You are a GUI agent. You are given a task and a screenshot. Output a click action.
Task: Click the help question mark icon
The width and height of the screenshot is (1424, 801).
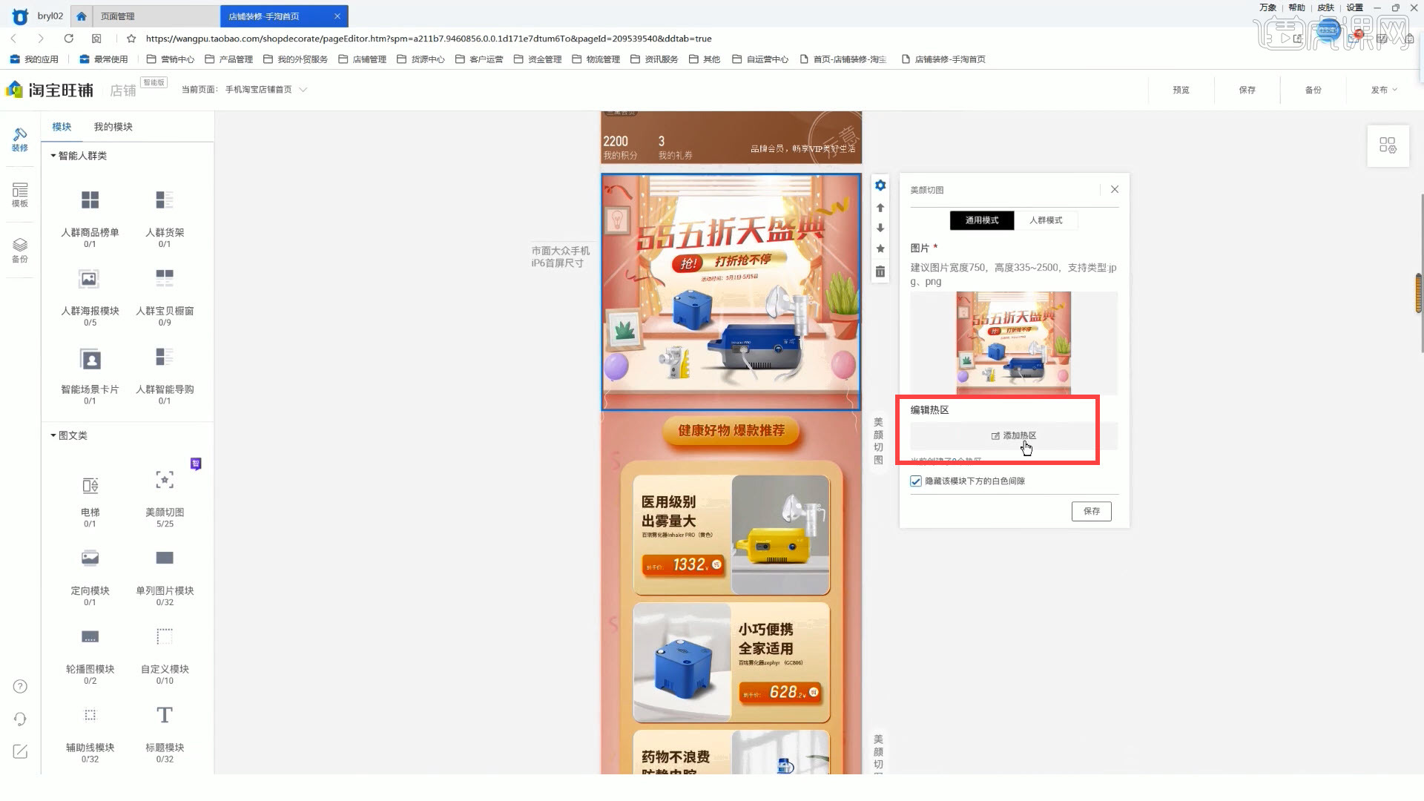[x=21, y=686]
